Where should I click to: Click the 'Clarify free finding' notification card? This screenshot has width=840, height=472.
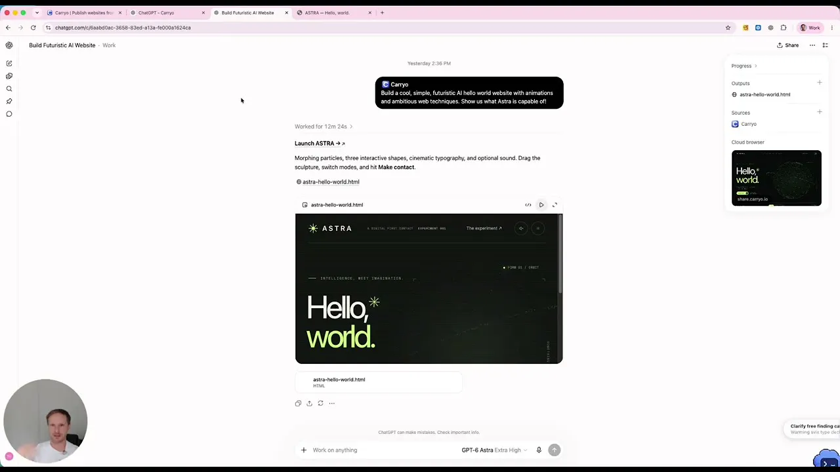pyautogui.click(x=812, y=429)
